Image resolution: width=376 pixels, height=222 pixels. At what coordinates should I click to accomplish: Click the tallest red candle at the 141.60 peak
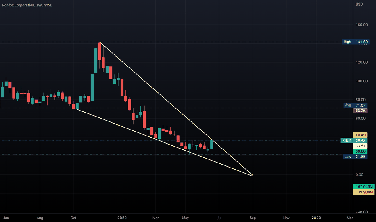[100, 51]
